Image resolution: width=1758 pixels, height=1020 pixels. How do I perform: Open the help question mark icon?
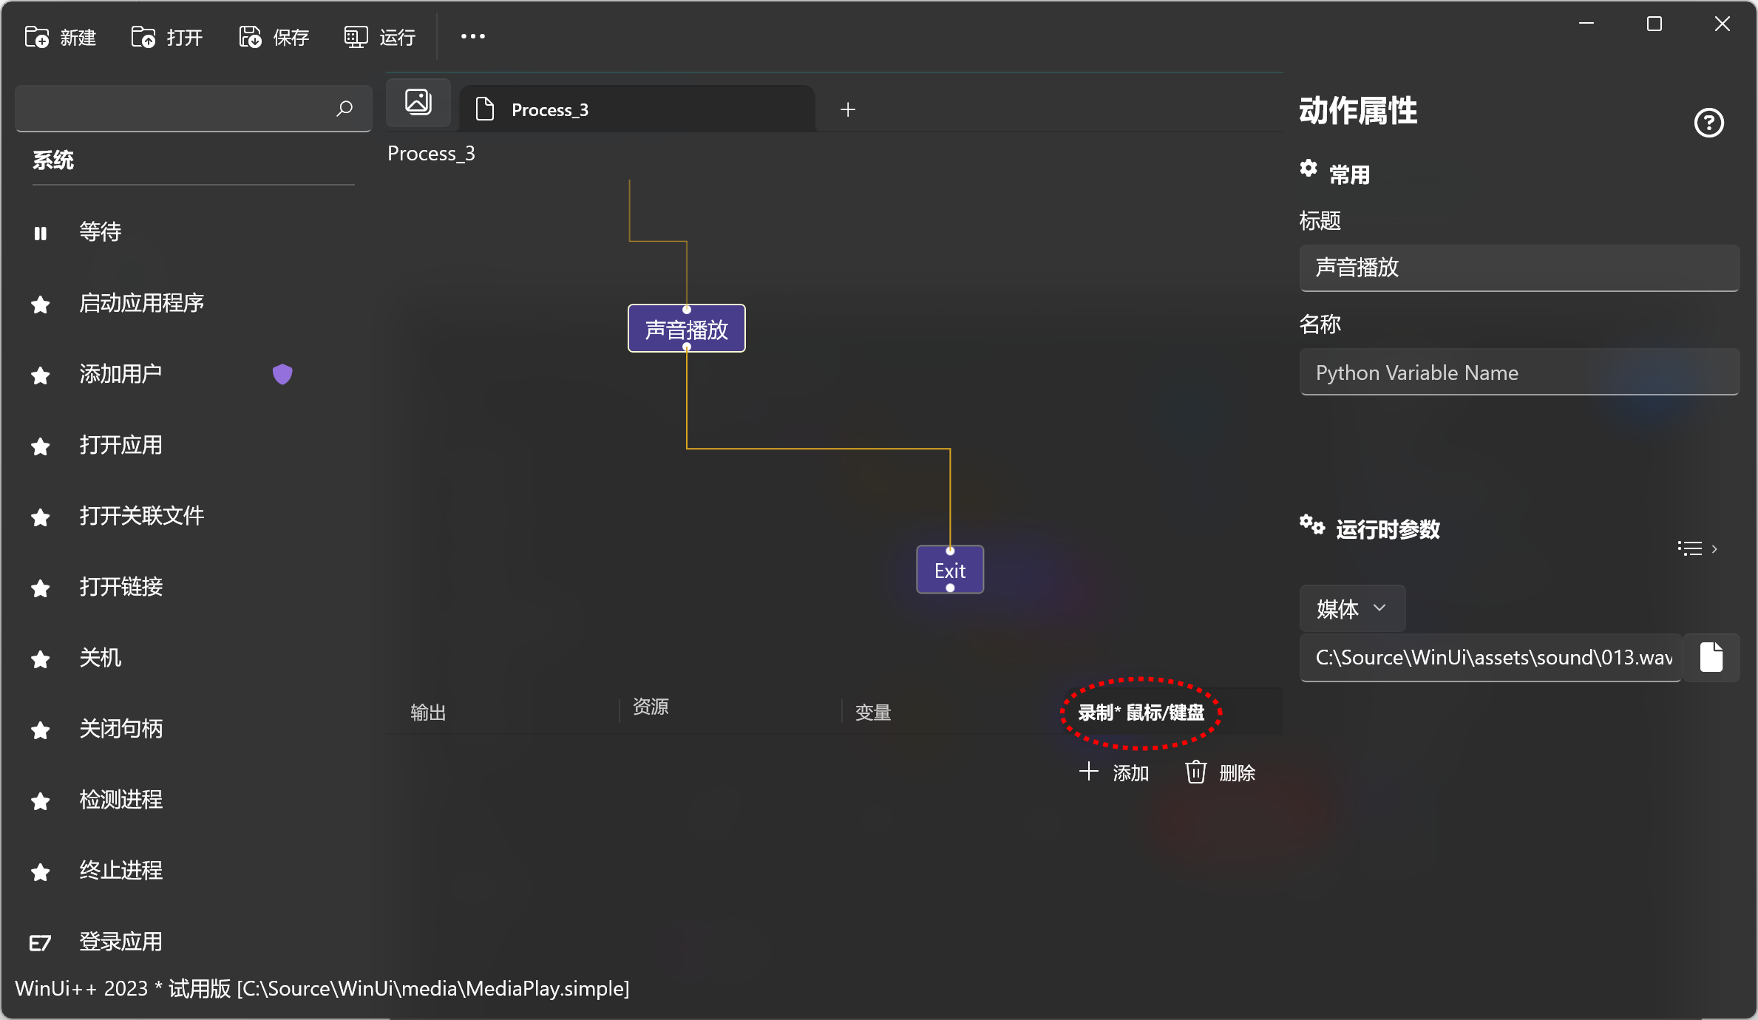1708,123
